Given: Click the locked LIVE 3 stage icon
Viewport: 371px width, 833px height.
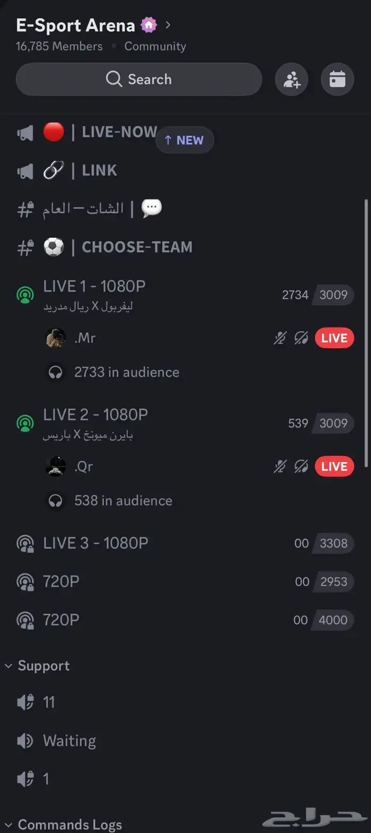Looking at the screenshot, I should (25, 543).
